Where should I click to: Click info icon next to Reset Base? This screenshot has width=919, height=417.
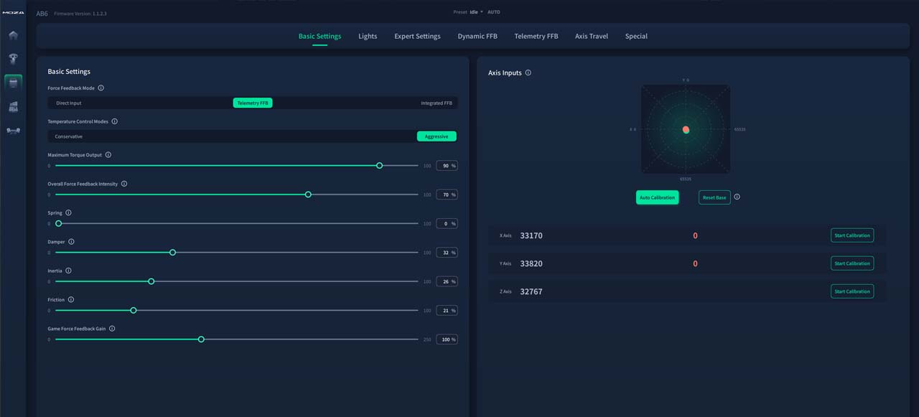tap(737, 197)
